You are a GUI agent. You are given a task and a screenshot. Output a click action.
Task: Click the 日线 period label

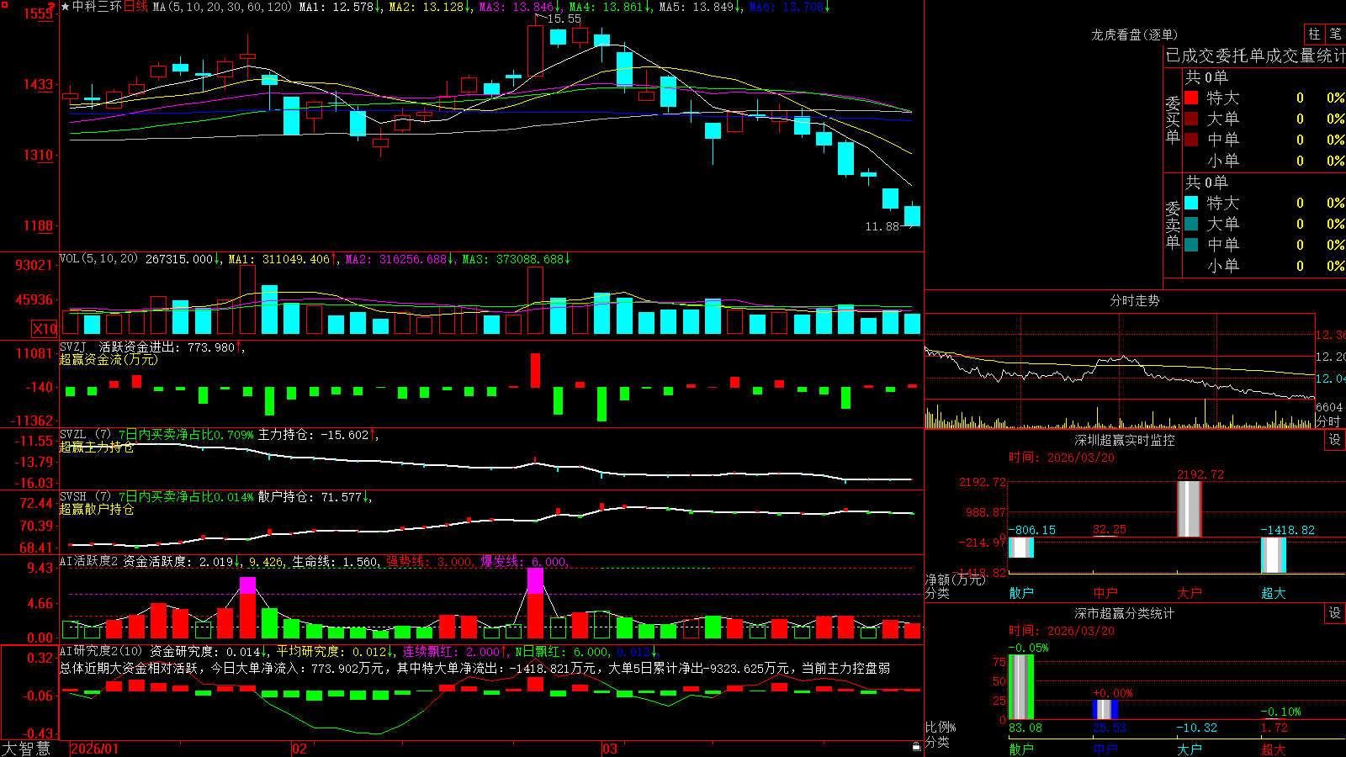(x=135, y=7)
